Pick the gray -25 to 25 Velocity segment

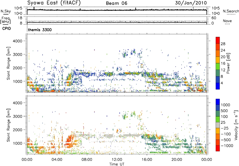pyautogui.click(x=218, y=125)
